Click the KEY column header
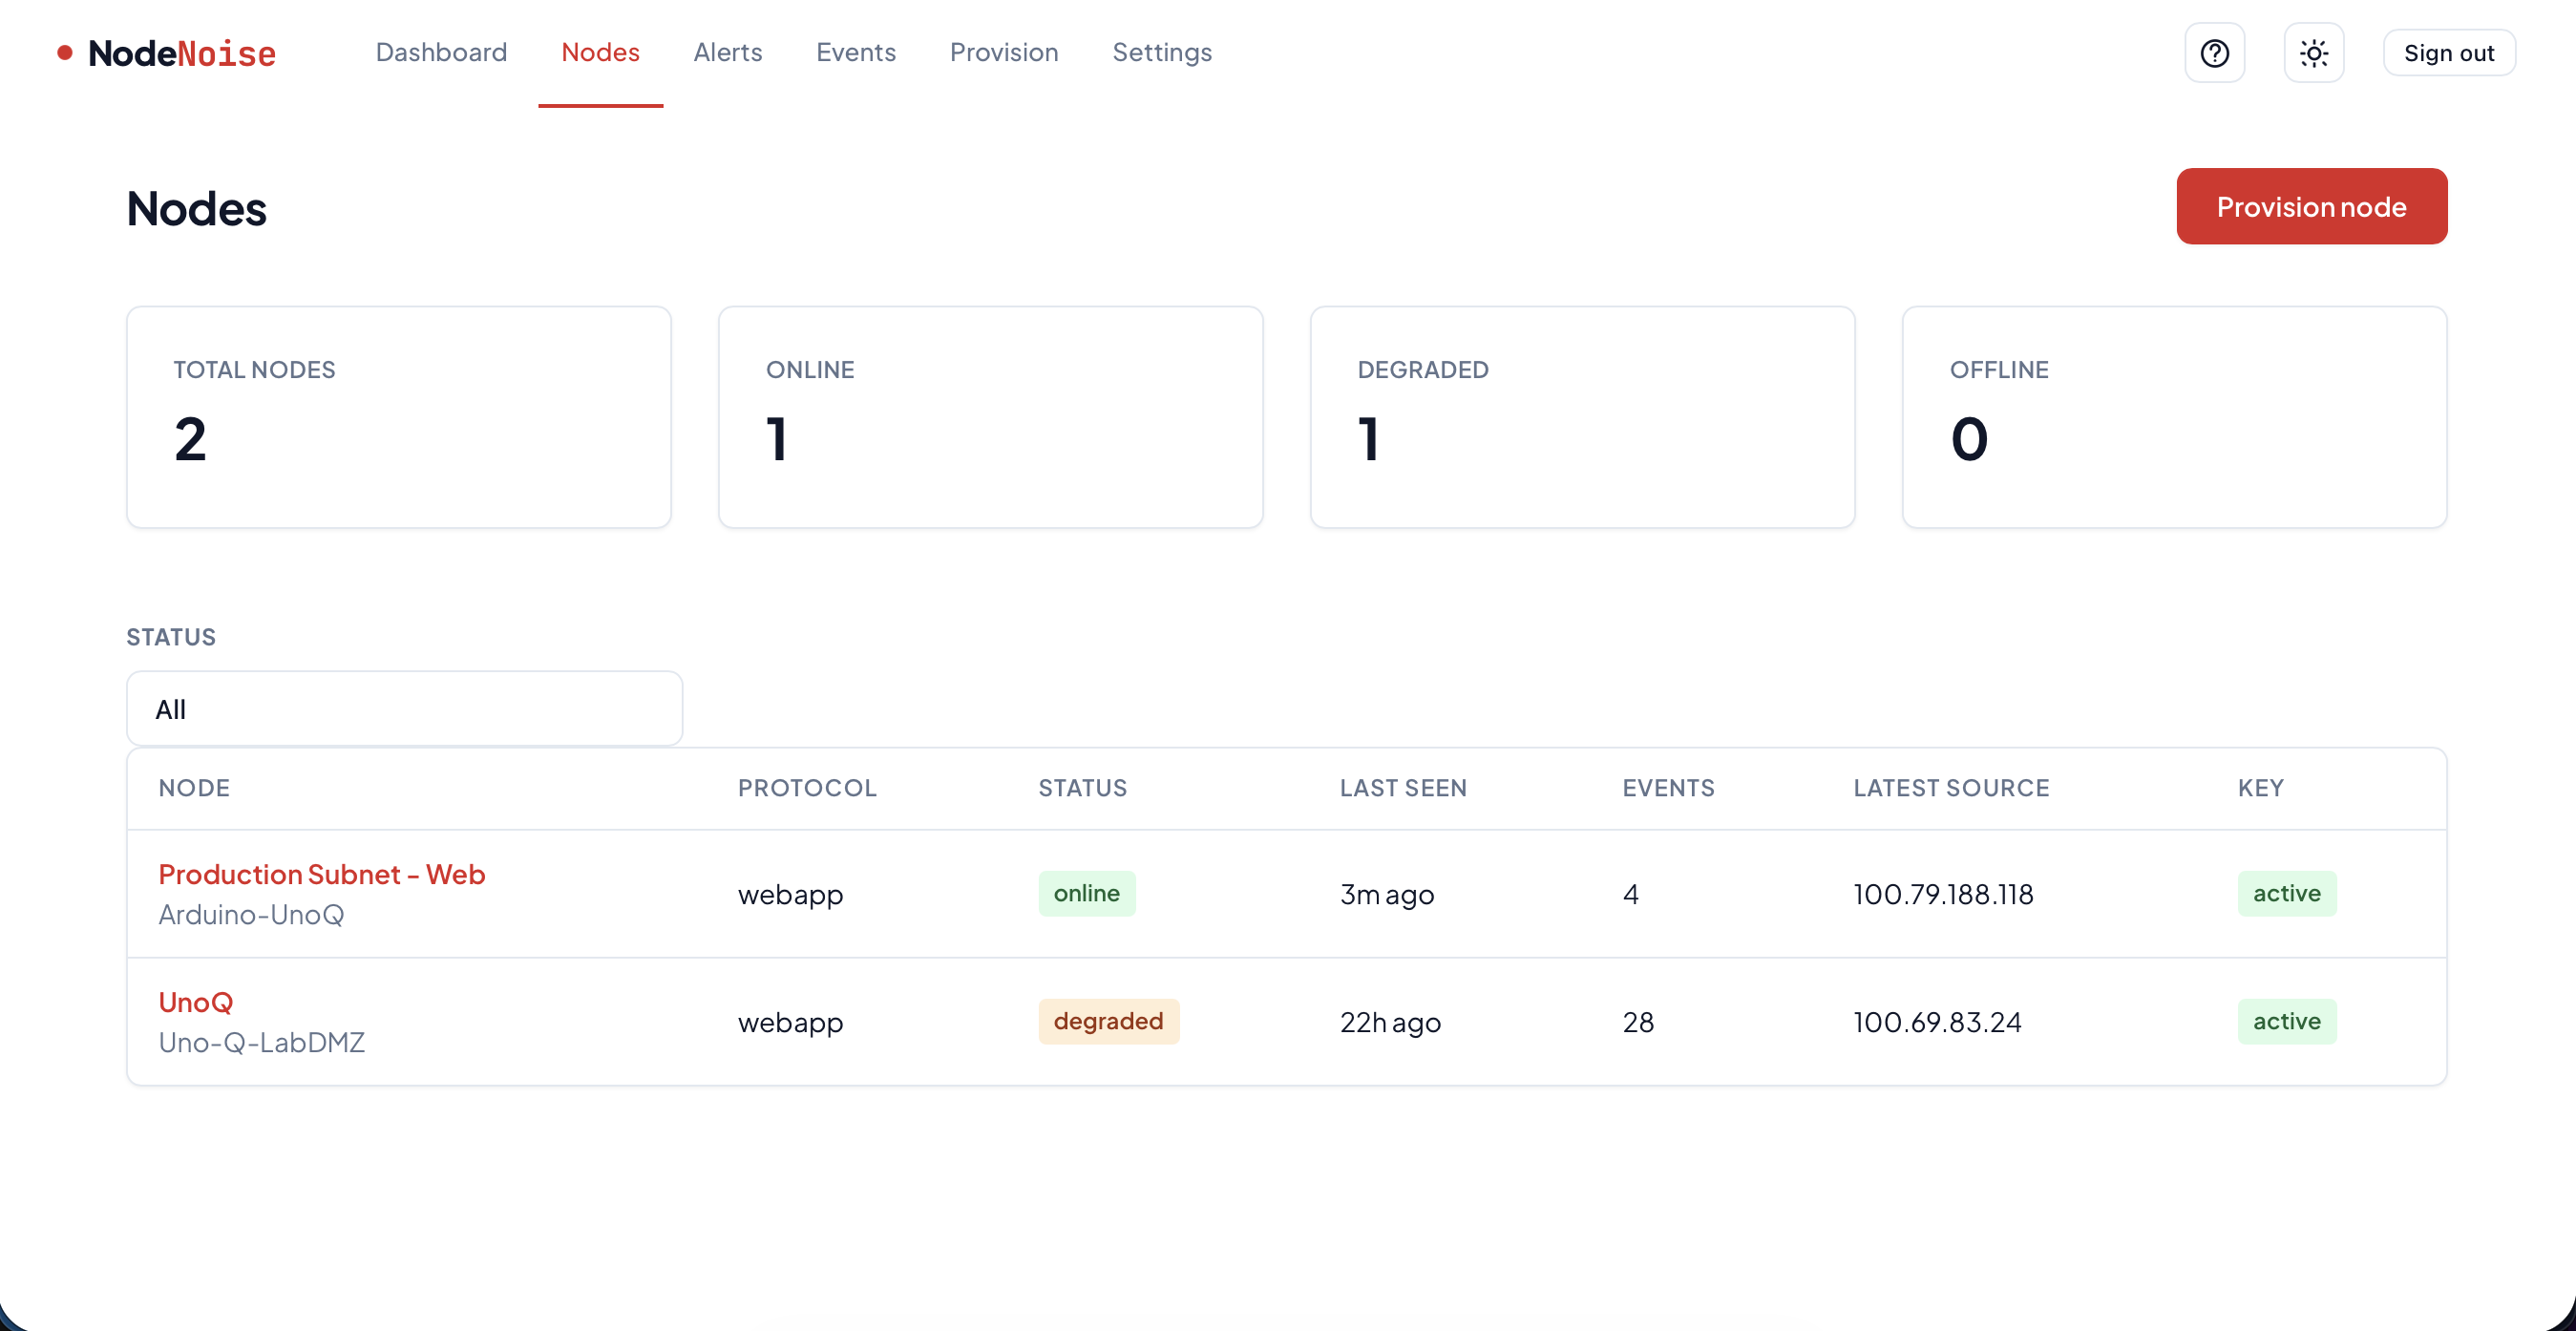This screenshot has height=1331, width=2576. (2260, 788)
